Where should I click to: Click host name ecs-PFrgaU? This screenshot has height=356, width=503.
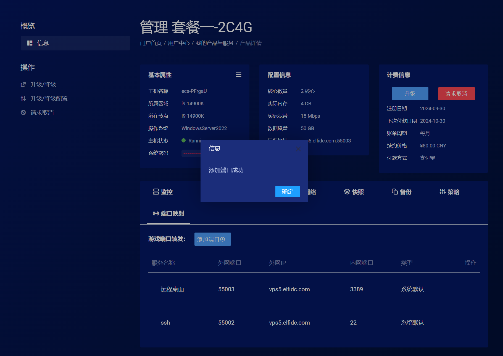(194, 91)
